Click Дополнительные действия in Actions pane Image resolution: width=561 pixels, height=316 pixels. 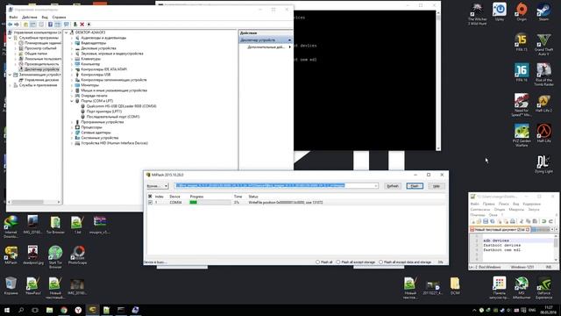tap(266, 47)
